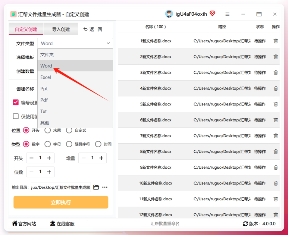Click the user avatar icon
Screen dimensions: 288x235
point(169,14)
